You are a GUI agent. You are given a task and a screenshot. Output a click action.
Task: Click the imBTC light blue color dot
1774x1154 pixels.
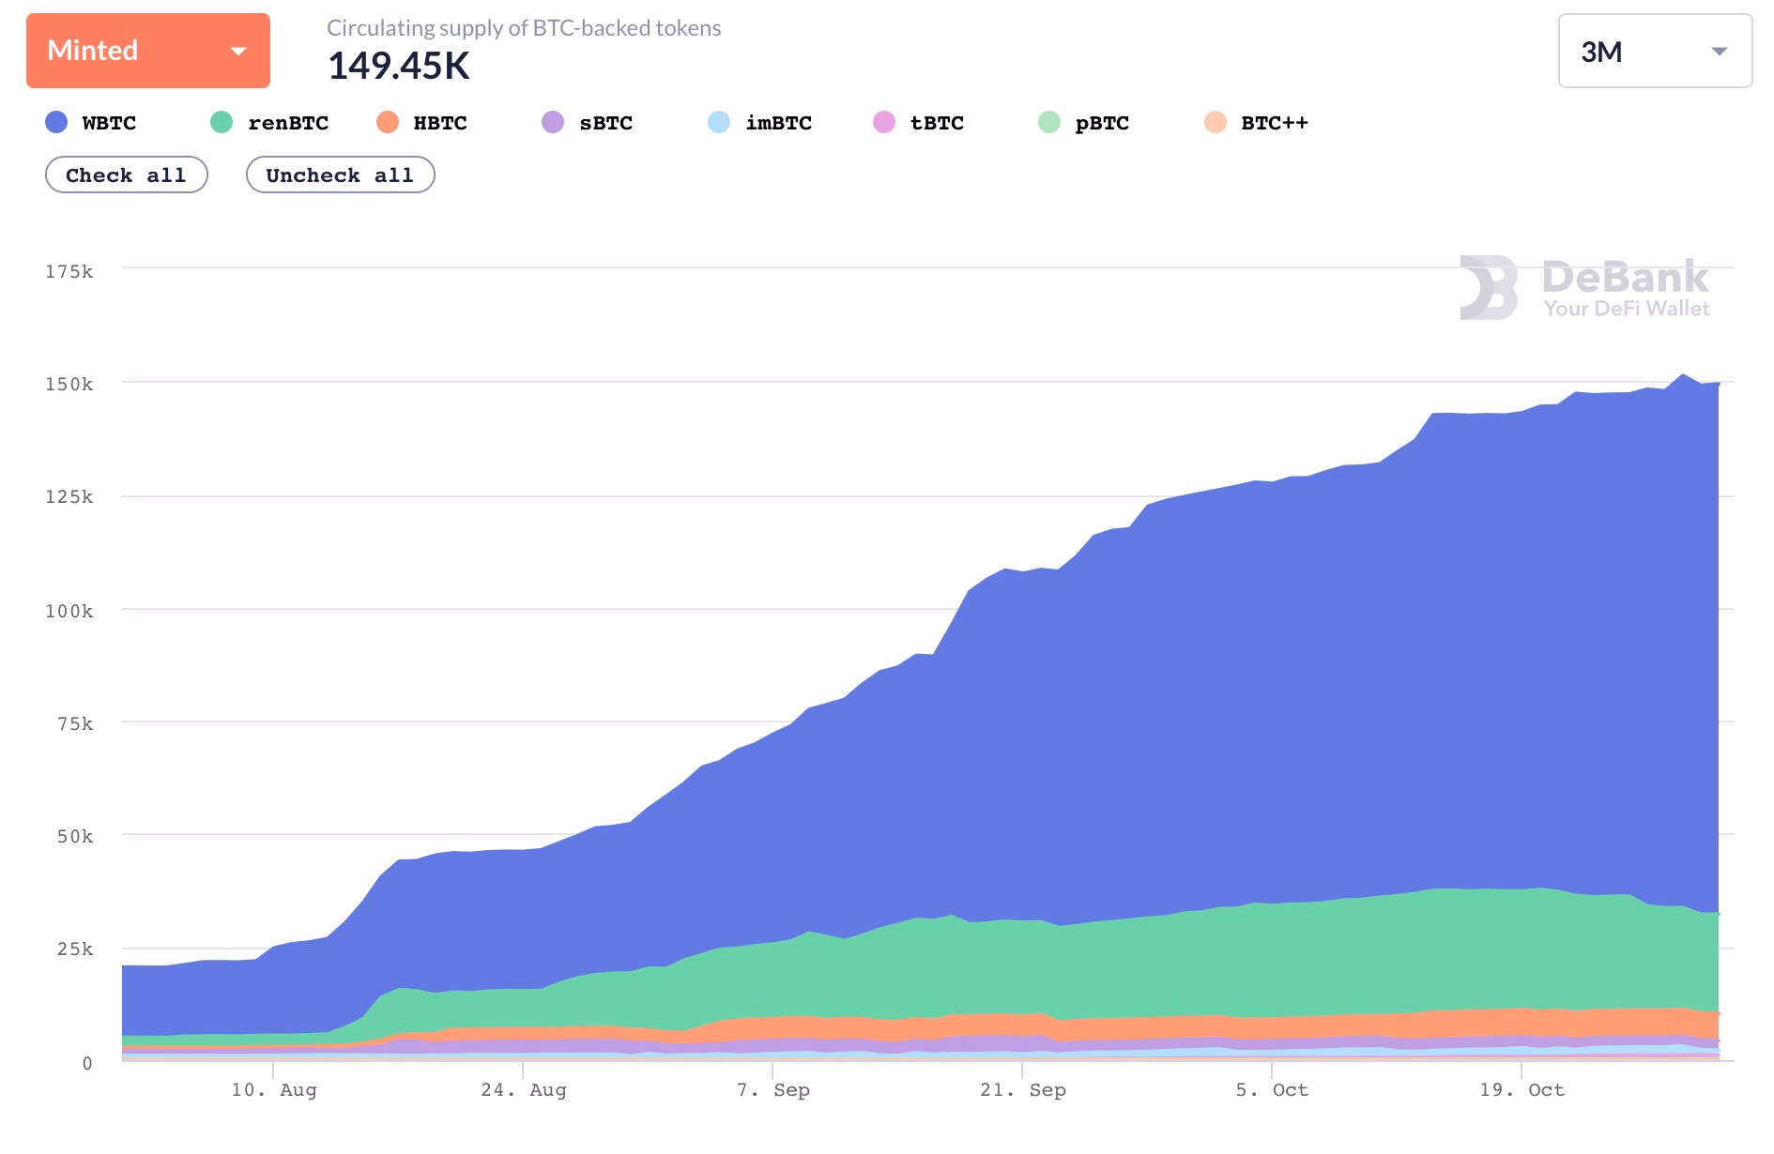tap(719, 122)
